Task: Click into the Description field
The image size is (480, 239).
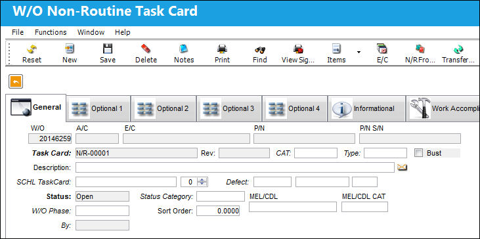Action: click(x=235, y=167)
